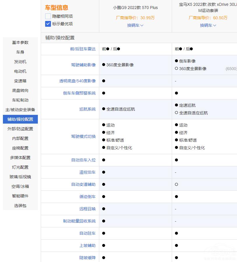Open 换辆车 dropdown under 宝马X5

(x=208, y=25)
